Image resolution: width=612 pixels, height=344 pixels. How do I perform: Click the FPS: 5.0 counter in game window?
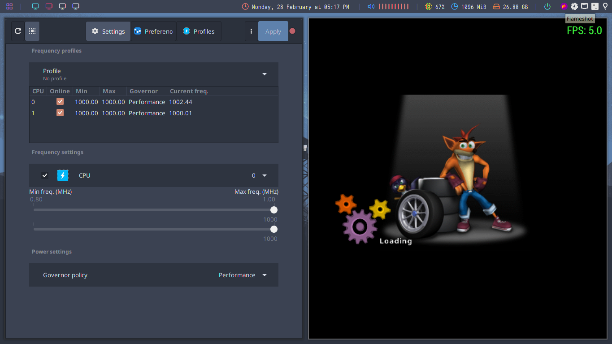(584, 30)
